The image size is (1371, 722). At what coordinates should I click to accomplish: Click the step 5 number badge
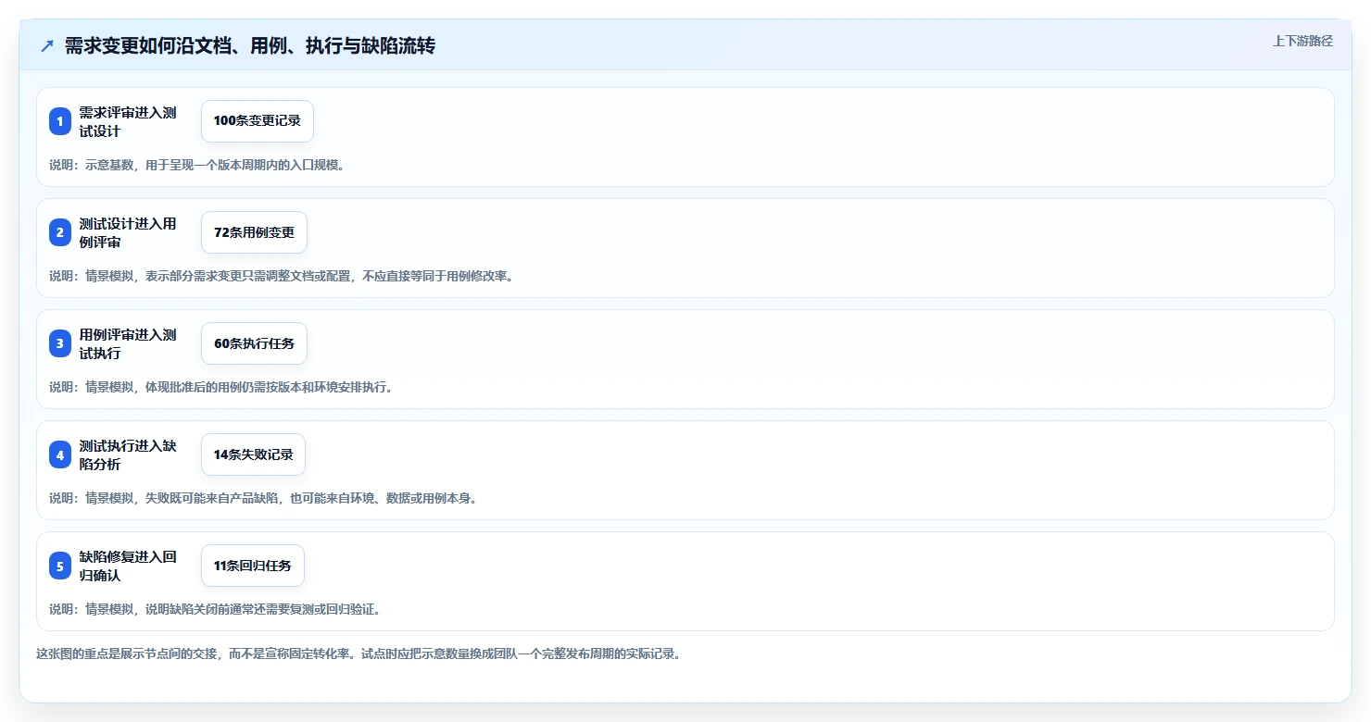(x=60, y=566)
